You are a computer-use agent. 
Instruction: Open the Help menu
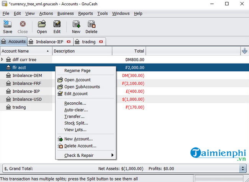[x=138, y=13]
